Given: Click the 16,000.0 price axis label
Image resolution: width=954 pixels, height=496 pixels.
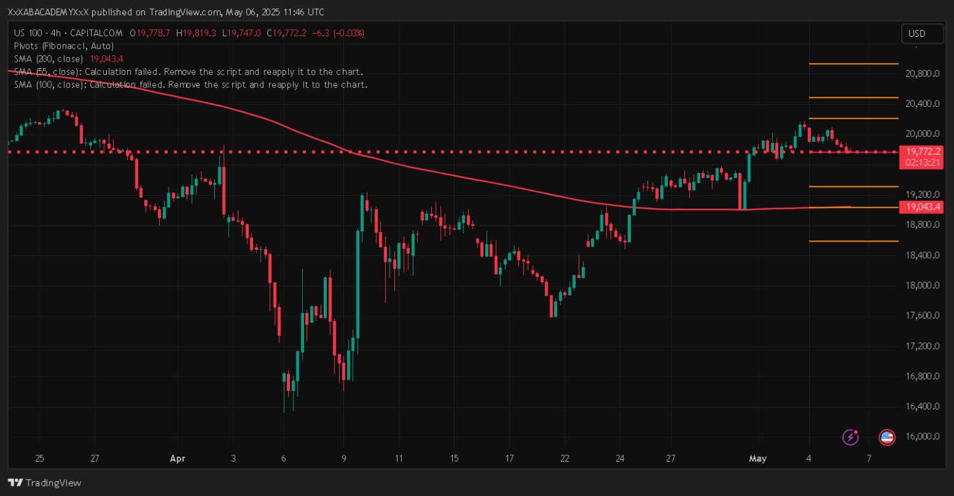Looking at the screenshot, I should [922, 437].
